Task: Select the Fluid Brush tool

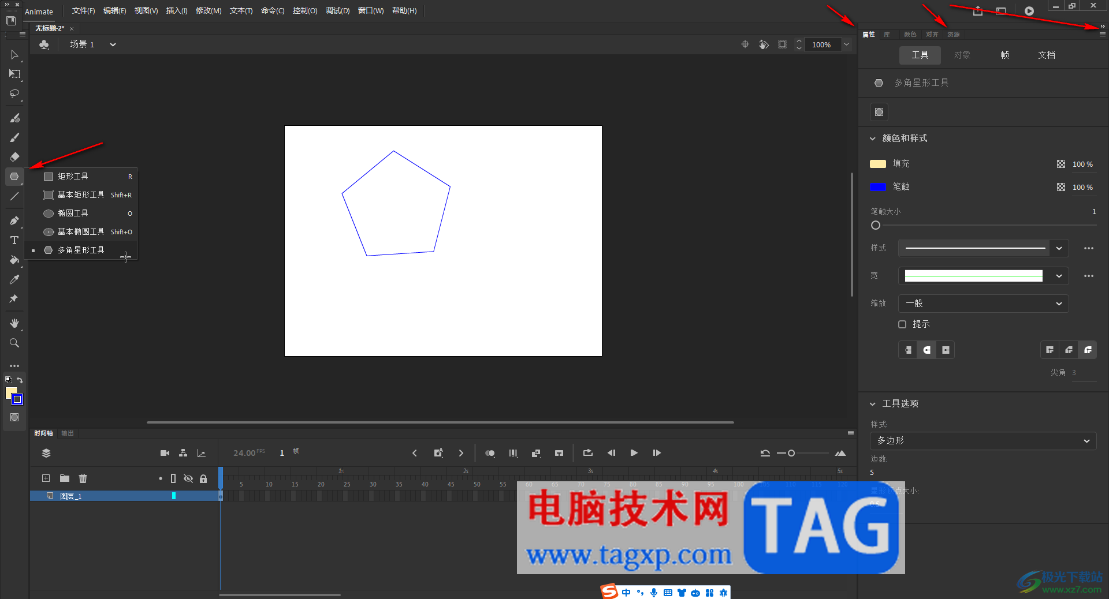Action: click(14, 118)
